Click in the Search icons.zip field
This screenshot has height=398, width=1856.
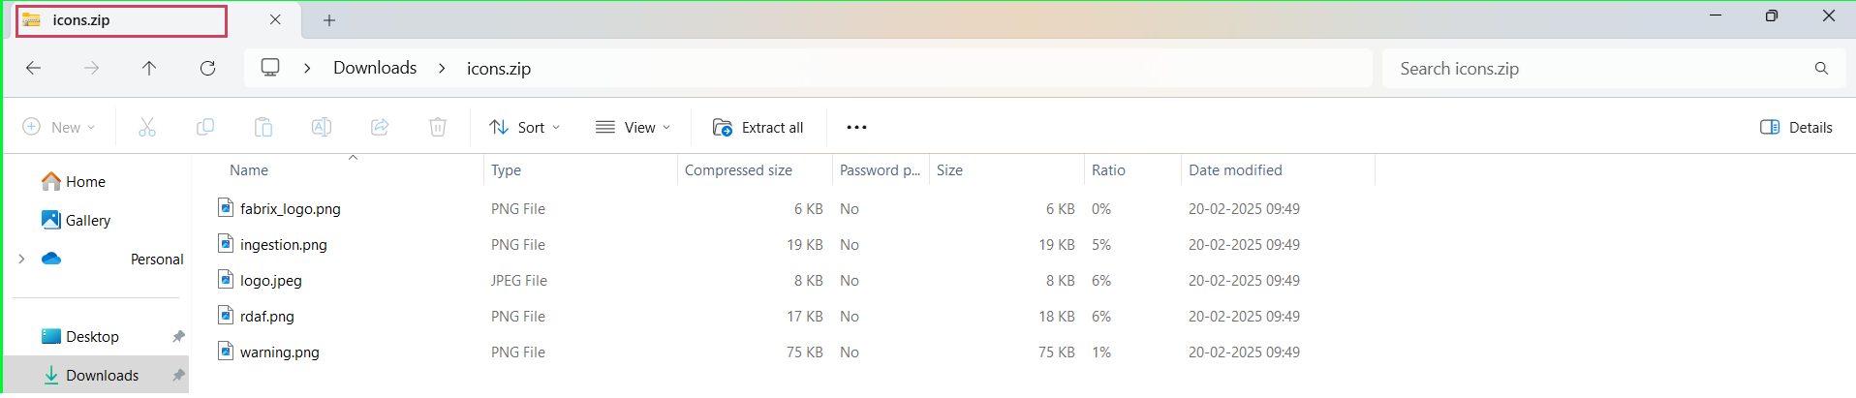1598,68
